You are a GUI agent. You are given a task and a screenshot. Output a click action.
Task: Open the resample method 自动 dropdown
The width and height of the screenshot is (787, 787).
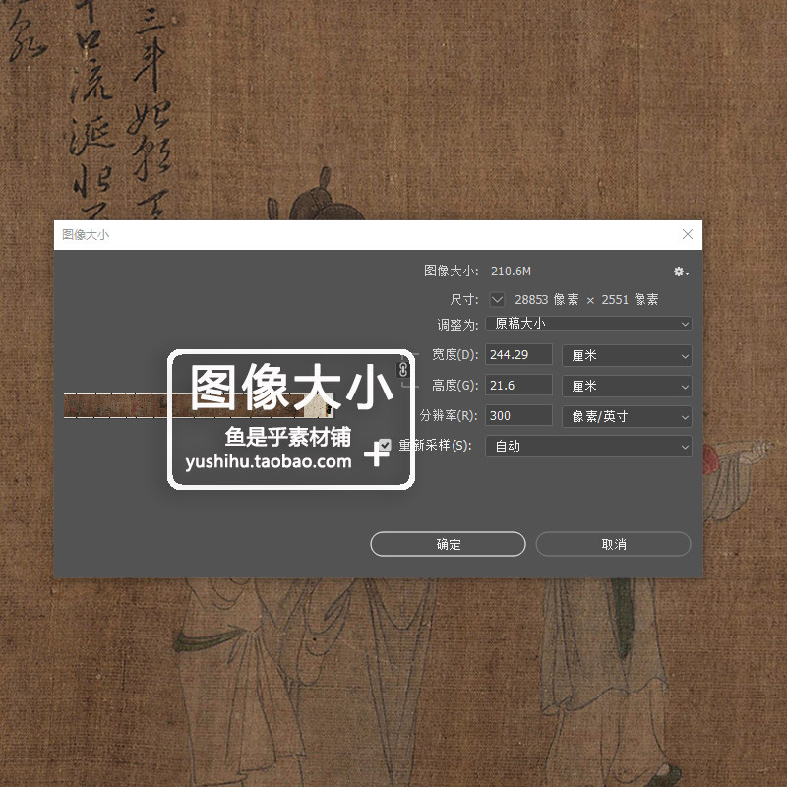[x=588, y=447]
